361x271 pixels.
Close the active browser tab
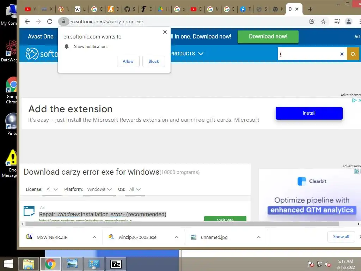(x=297, y=9)
